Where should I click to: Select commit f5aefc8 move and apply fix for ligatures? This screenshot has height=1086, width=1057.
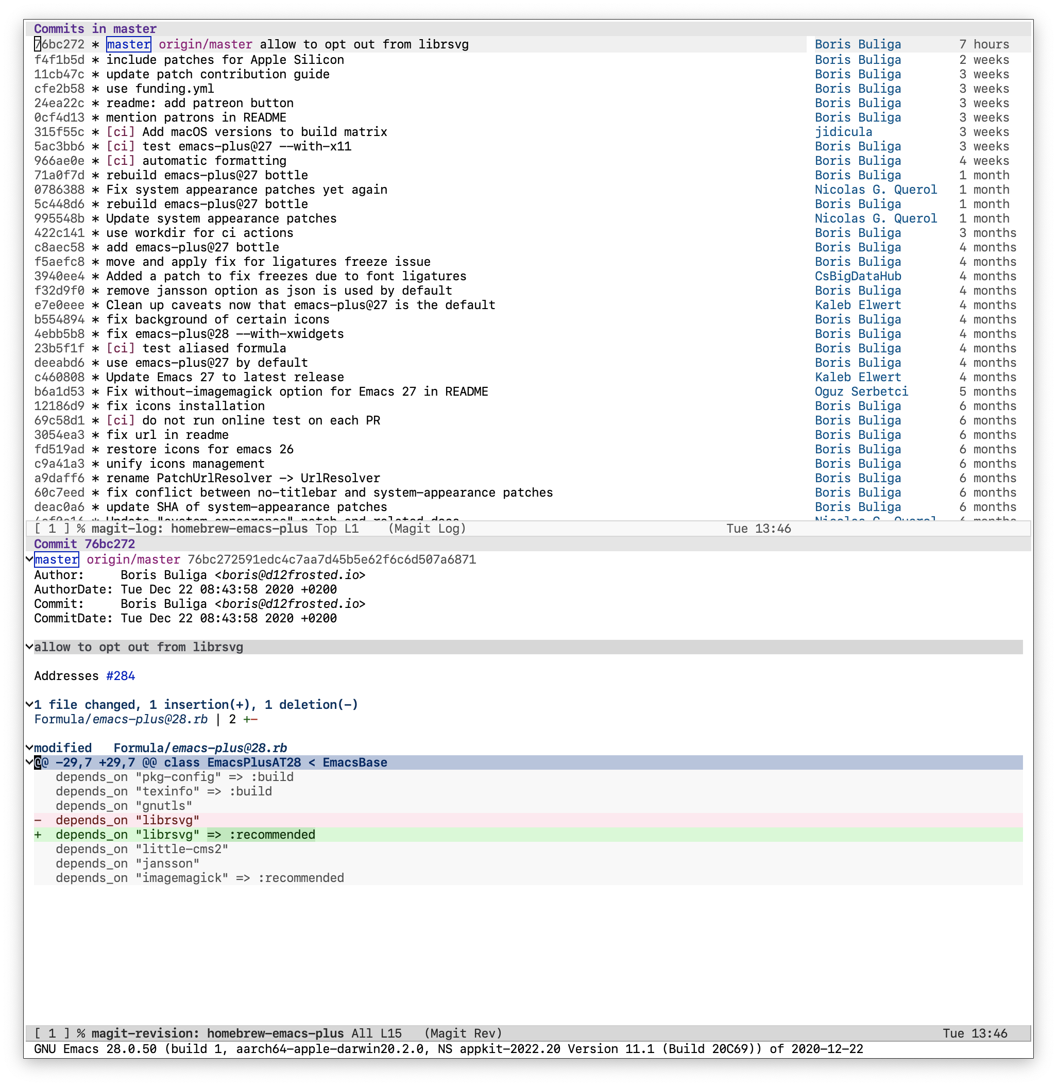[232, 262]
